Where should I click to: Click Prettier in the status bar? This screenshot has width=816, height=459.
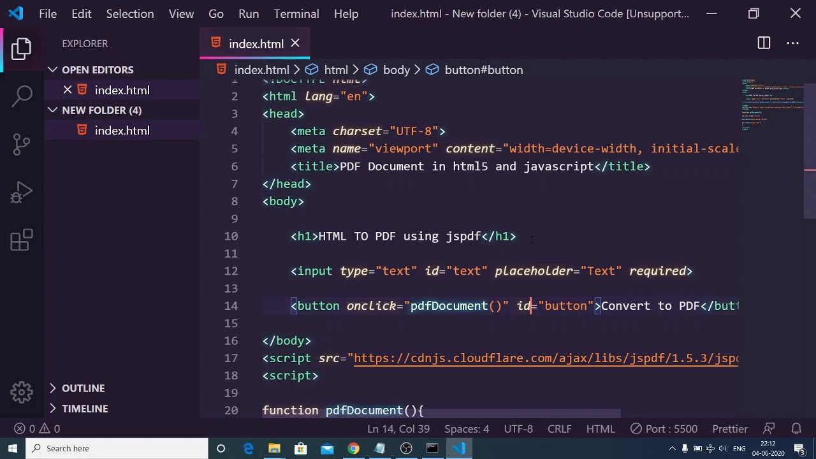(730, 429)
